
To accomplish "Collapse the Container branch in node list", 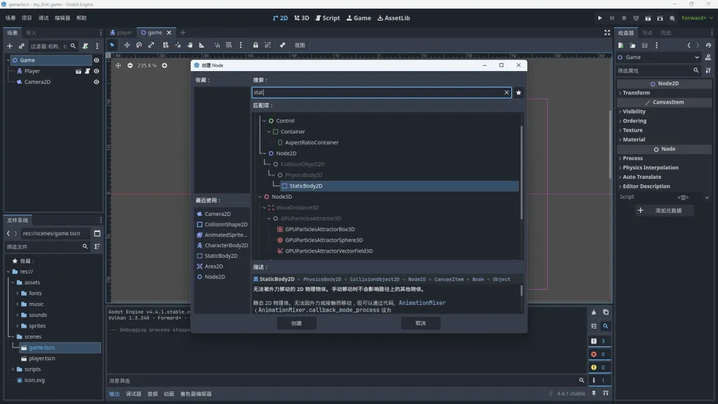I will click(269, 132).
